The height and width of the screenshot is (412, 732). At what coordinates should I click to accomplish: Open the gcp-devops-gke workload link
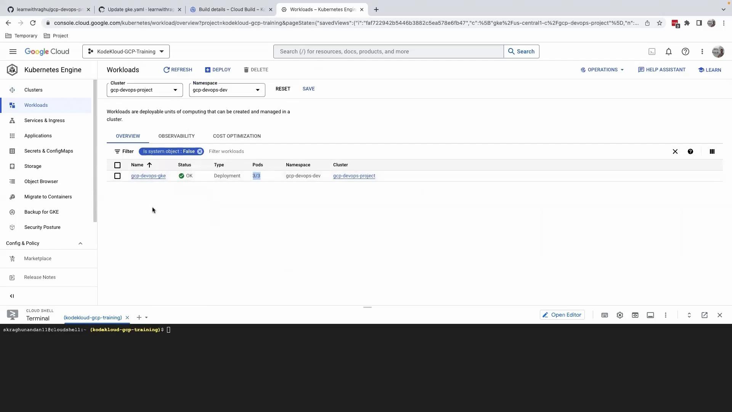click(148, 176)
